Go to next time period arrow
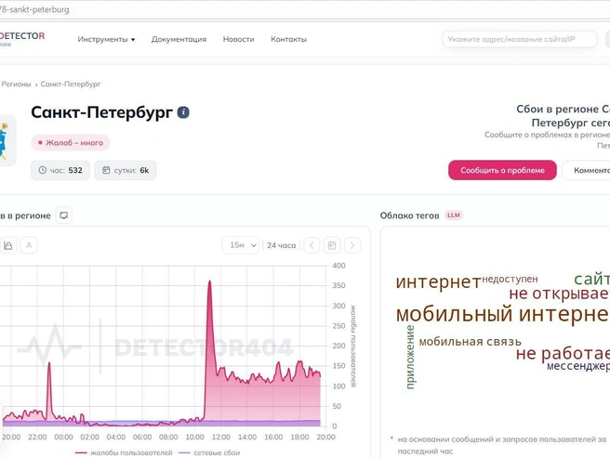 (352, 245)
